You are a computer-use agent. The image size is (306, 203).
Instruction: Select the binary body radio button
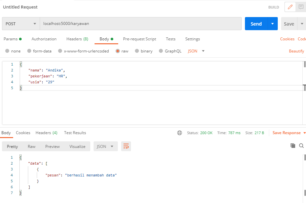137,51
